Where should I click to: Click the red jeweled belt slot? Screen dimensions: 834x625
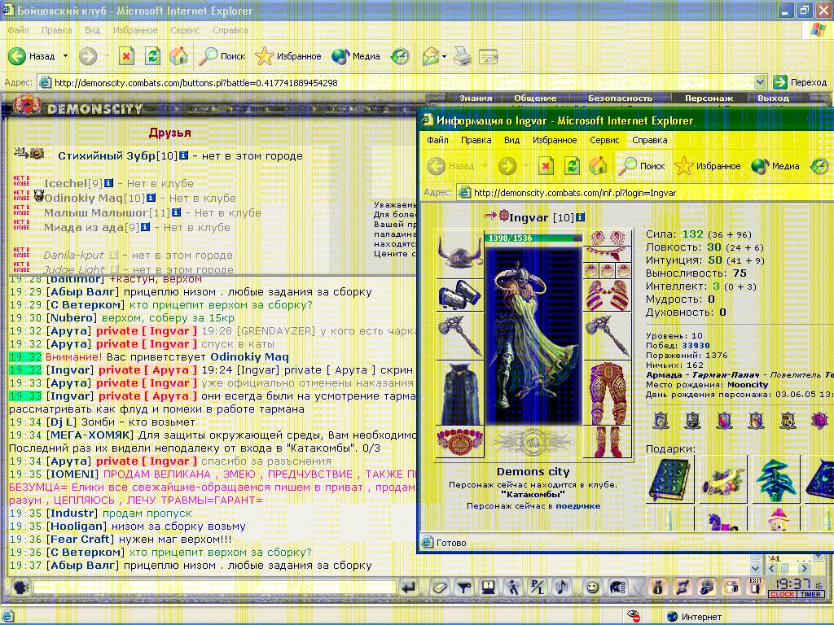pos(459,442)
